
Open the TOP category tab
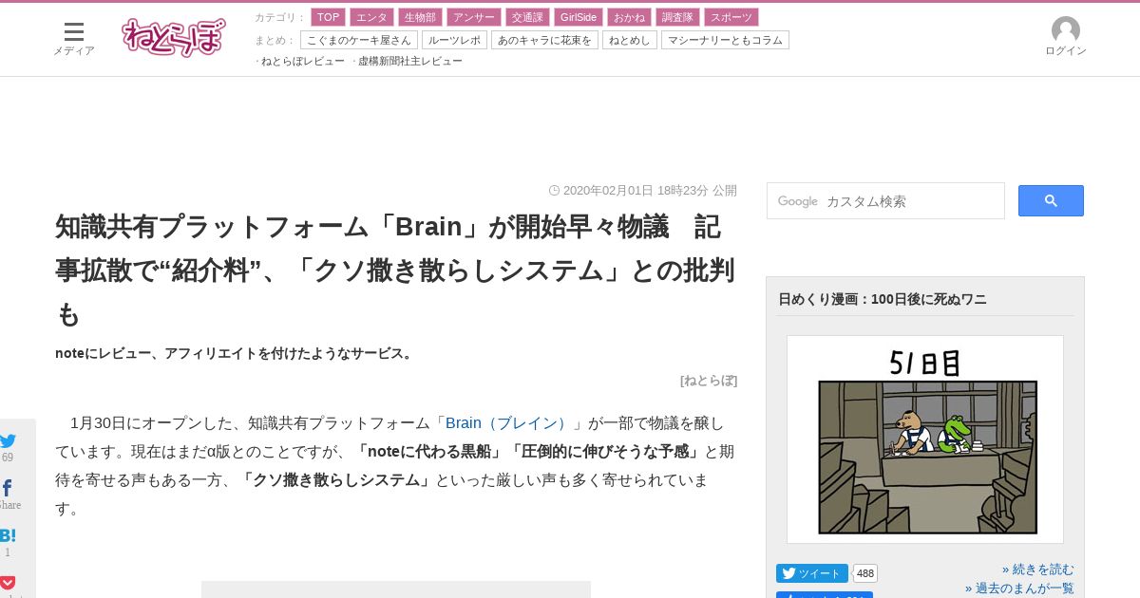[x=328, y=17]
